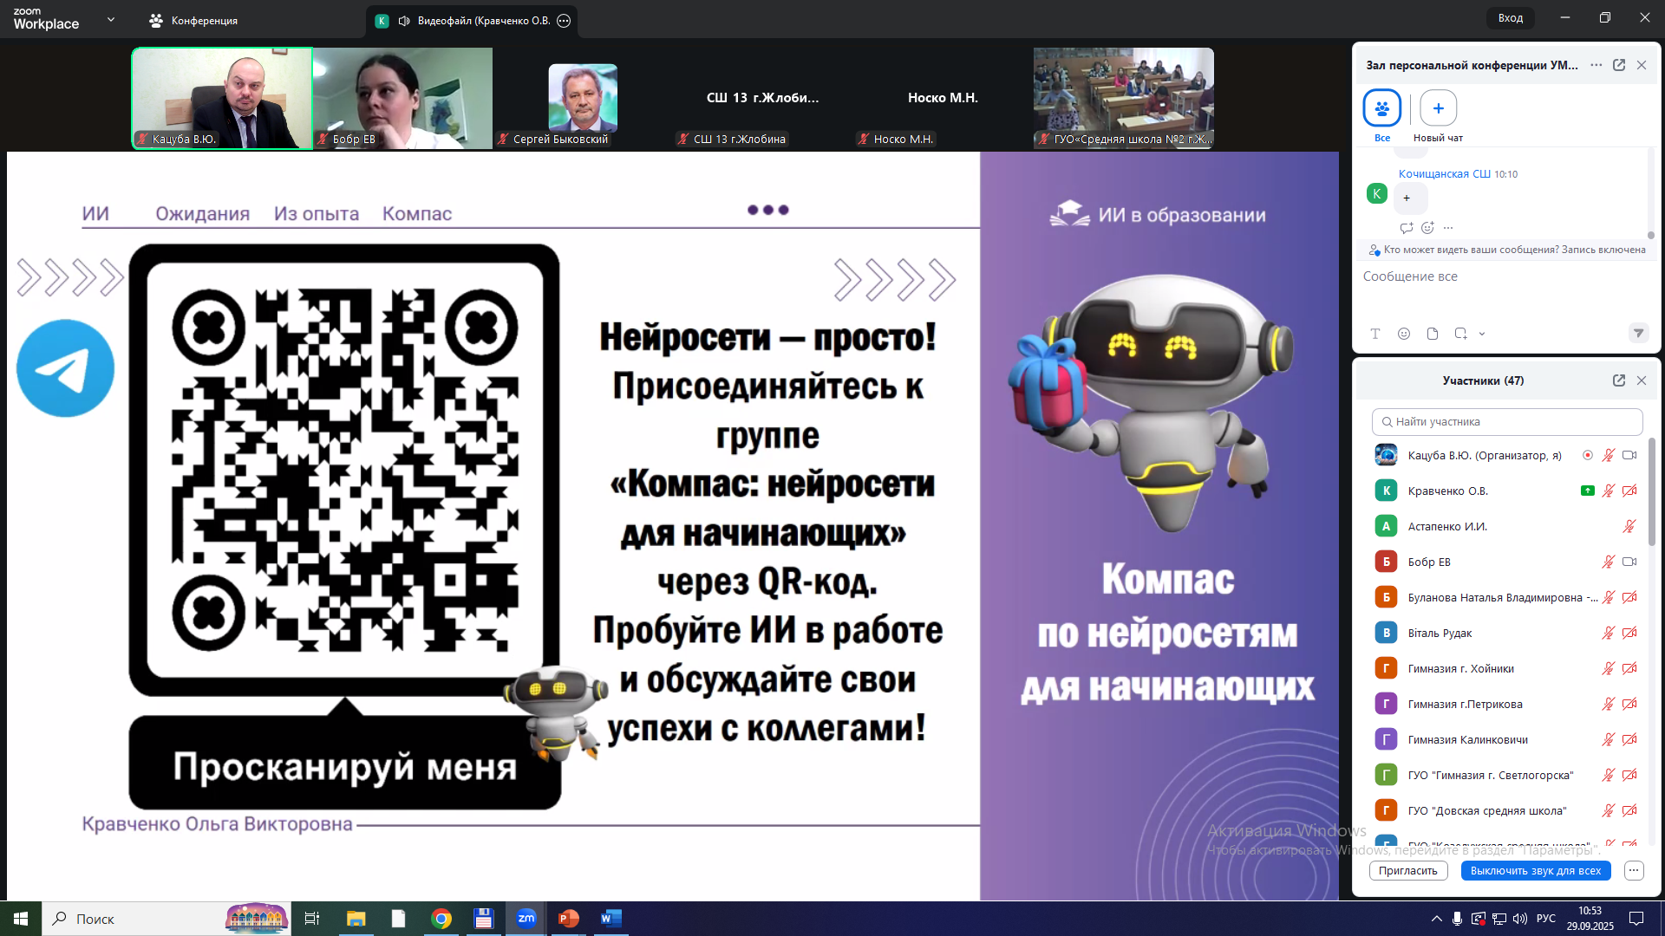The width and height of the screenshot is (1665, 936).
Task: Toggle microphone for Астапенко И.И.
Action: tap(1629, 526)
